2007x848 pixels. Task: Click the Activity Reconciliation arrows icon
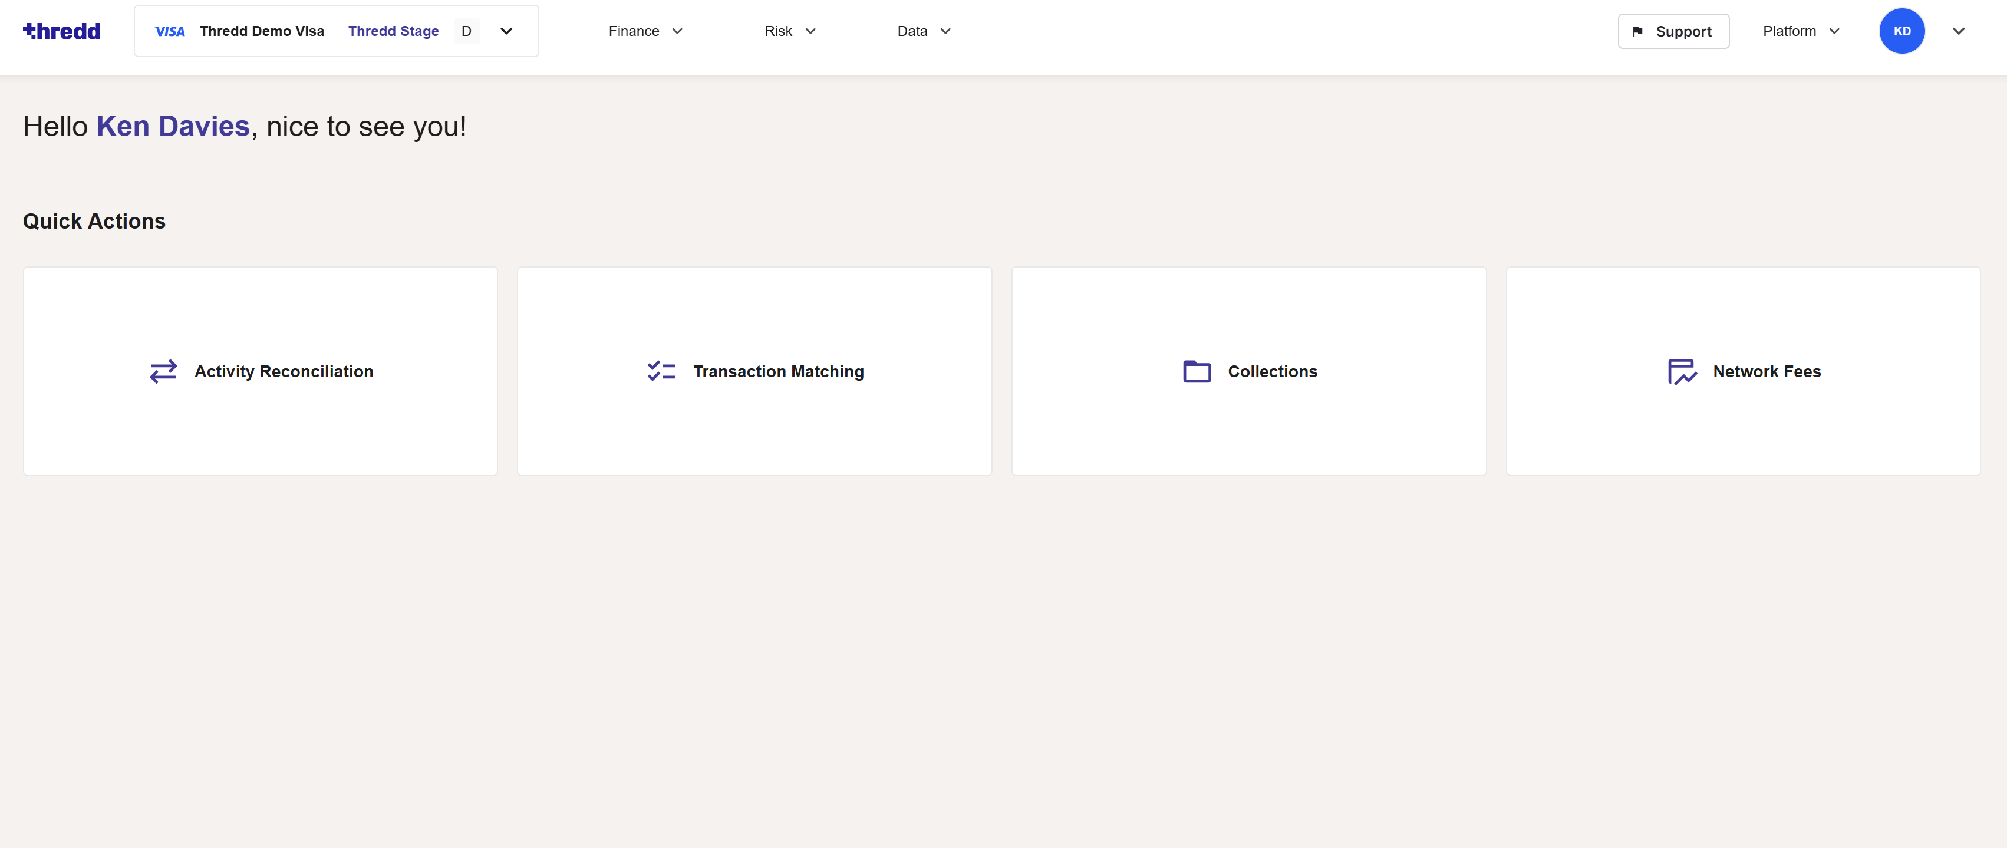click(163, 371)
